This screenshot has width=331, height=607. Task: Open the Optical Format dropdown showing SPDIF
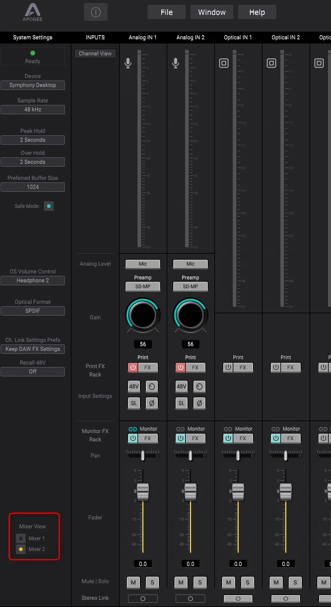(33, 311)
